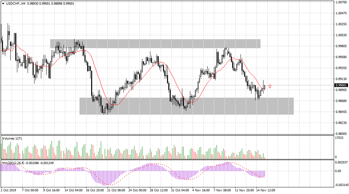The height and width of the screenshot is (194, 349).
Task: Click the 0.98005 price axis label
Action: coord(341,134)
